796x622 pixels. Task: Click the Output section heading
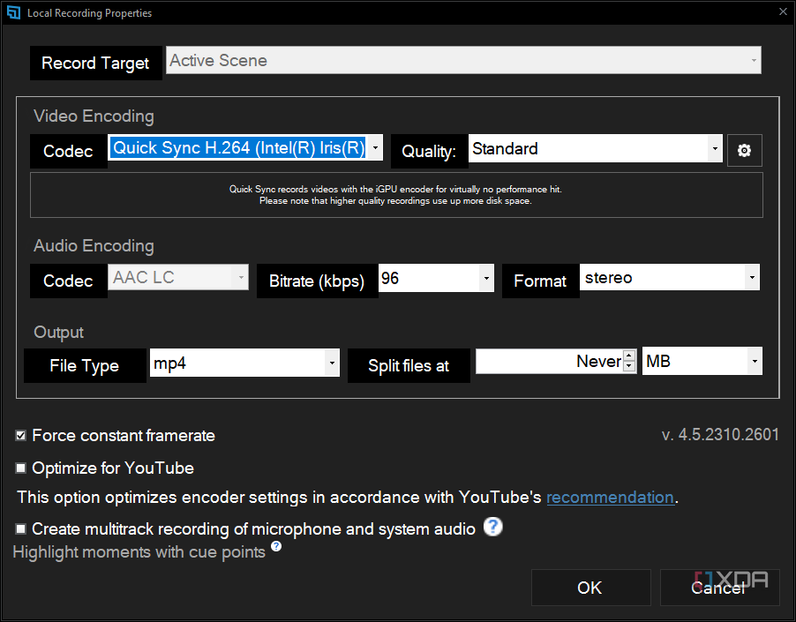coord(59,333)
